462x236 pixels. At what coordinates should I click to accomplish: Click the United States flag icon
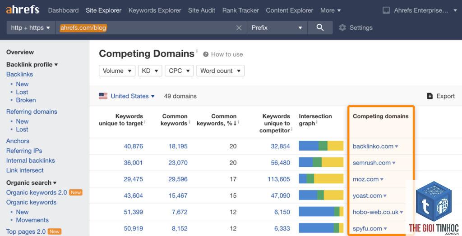click(x=103, y=96)
